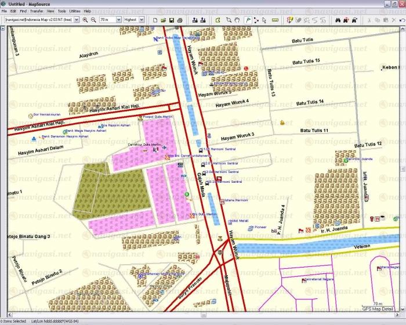This screenshot has width=406, height=325.
Task: Click the Print icon in the toolbar
Action: pyautogui.click(x=180, y=20)
